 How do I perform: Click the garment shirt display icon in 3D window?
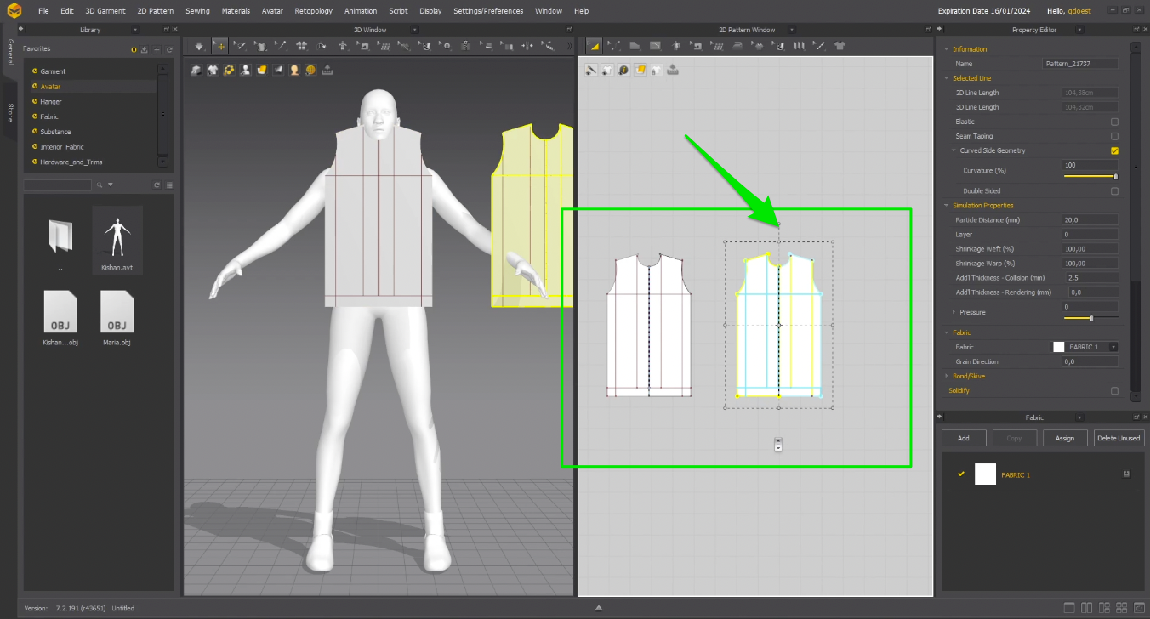pyautogui.click(x=213, y=70)
